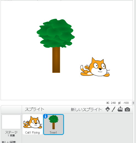The height and width of the screenshot is (143, 136).
Task: Click the x: 240 coordinate readout
Action: tap(111, 103)
